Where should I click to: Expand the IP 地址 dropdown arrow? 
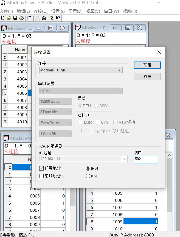tap(125, 159)
